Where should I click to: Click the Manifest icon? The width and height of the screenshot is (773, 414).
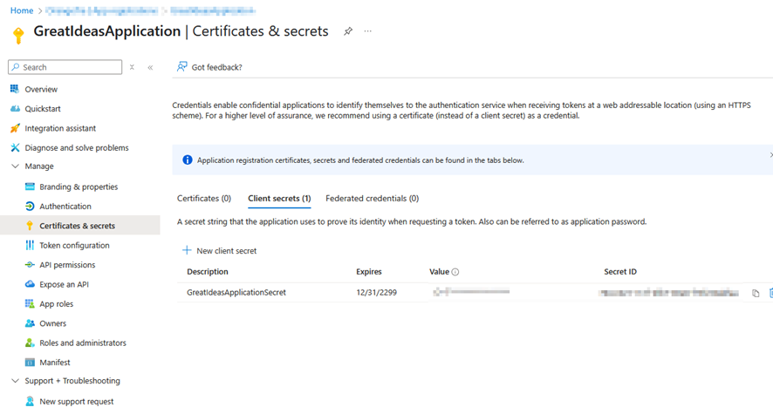(30, 363)
